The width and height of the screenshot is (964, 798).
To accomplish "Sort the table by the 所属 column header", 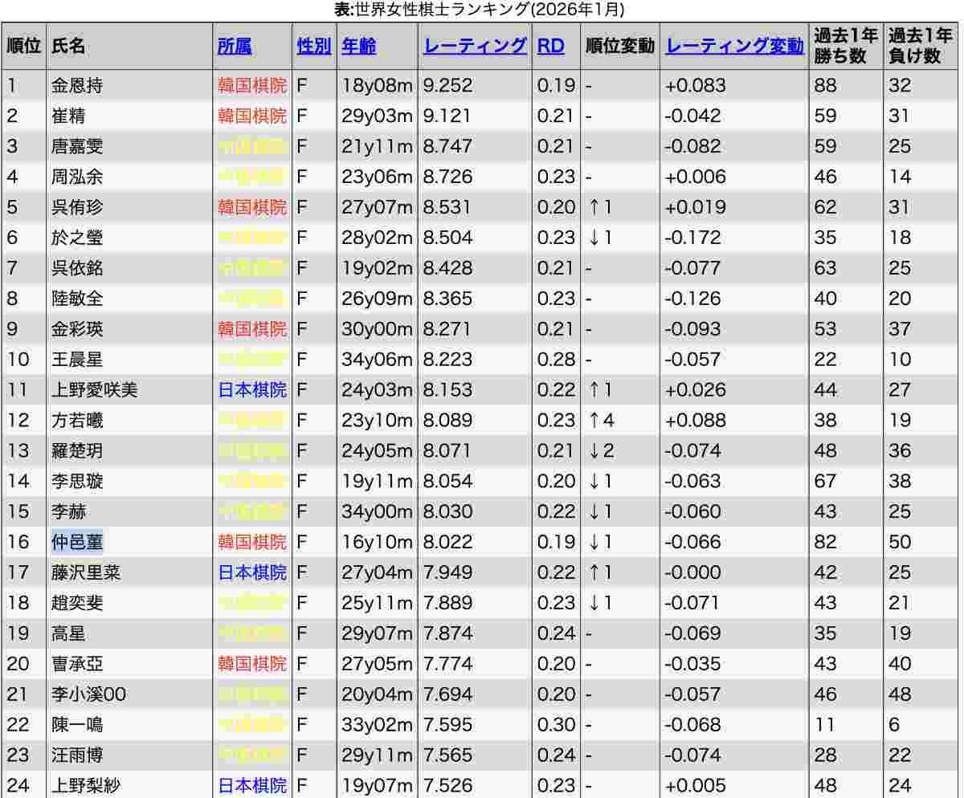I will click(235, 46).
